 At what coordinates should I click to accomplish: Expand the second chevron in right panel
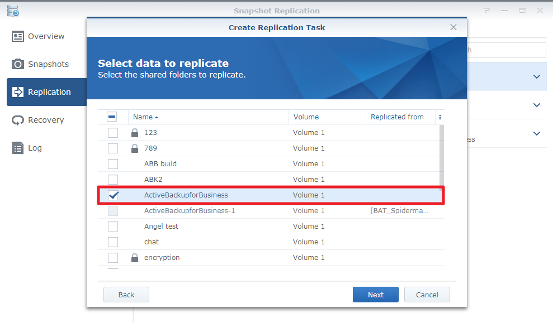click(537, 105)
